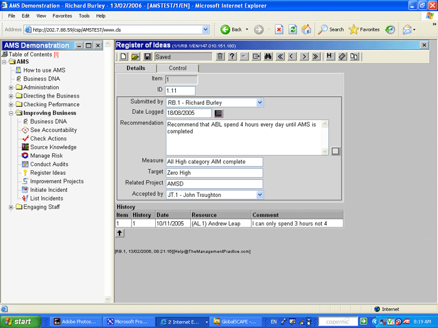Click the browser History icon
This screenshot has width=438, height=328.
[390, 29]
